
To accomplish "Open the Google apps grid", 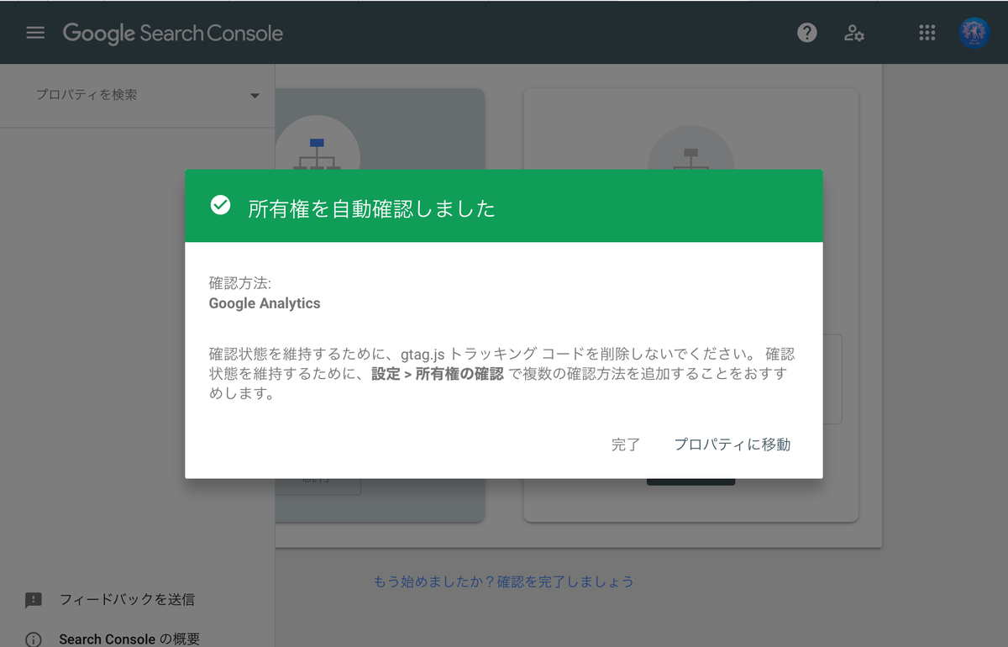I will (x=927, y=33).
